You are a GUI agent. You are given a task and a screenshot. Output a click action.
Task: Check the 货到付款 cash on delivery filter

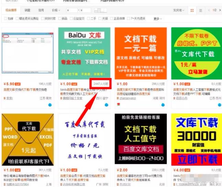(43, 18)
